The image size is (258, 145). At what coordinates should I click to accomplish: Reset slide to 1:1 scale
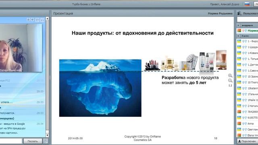click(x=230, y=85)
